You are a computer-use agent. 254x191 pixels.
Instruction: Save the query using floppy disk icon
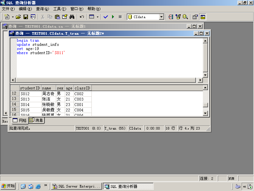coord(26,17)
